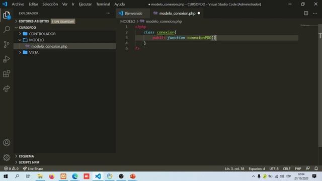
Task: Change language mode PHP
Action: coord(298,169)
